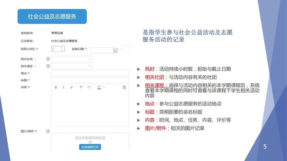
Task: Open text color dropdown arrow
Action: coord(104,87)
